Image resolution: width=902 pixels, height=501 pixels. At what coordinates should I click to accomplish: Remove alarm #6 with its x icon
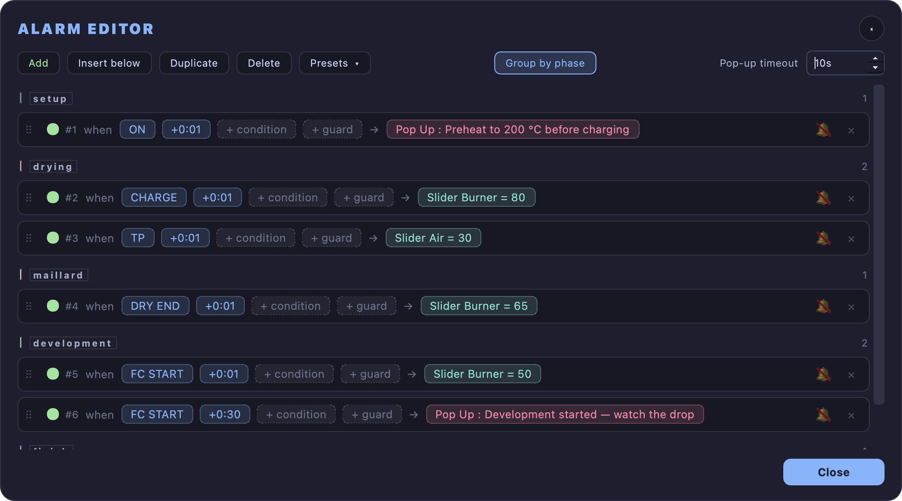click(851, 416)
